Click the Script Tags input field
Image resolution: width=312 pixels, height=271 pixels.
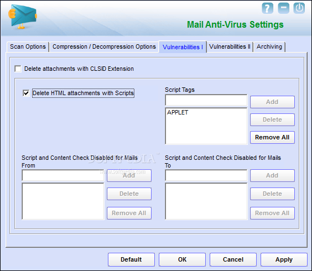(206, 100)
